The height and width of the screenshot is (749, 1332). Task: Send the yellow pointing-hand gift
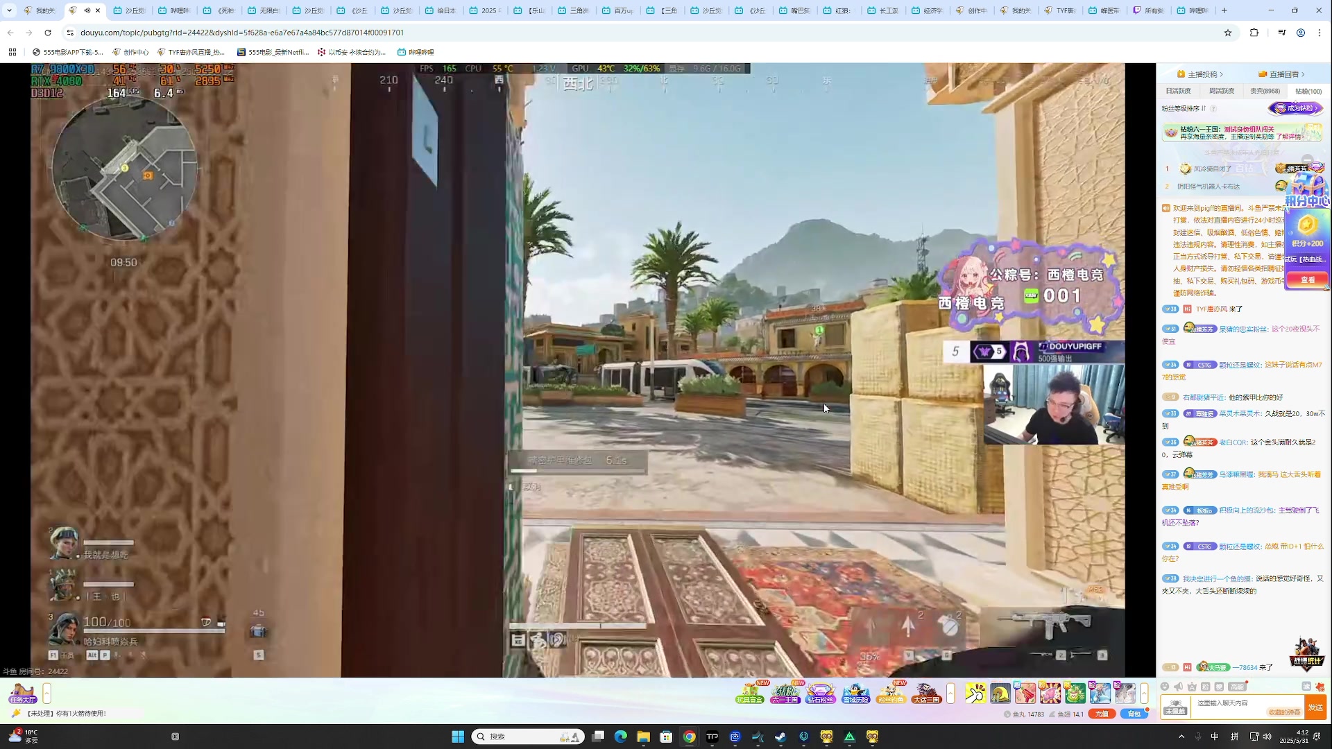coord(975,693)
